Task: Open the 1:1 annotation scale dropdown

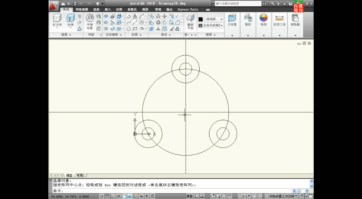Action: [244, 196]
